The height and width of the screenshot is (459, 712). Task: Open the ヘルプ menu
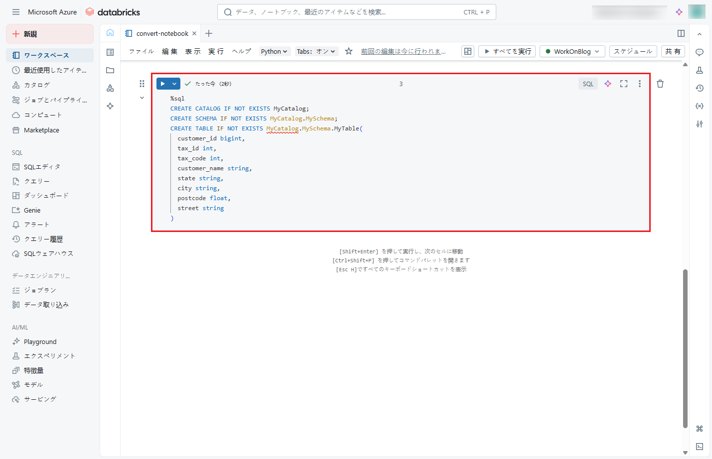(242, 51)
